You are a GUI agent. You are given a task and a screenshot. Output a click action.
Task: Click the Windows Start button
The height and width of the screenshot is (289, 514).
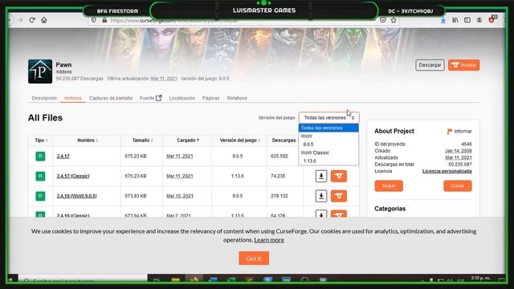pyautogui.click(x=10, y=279)
